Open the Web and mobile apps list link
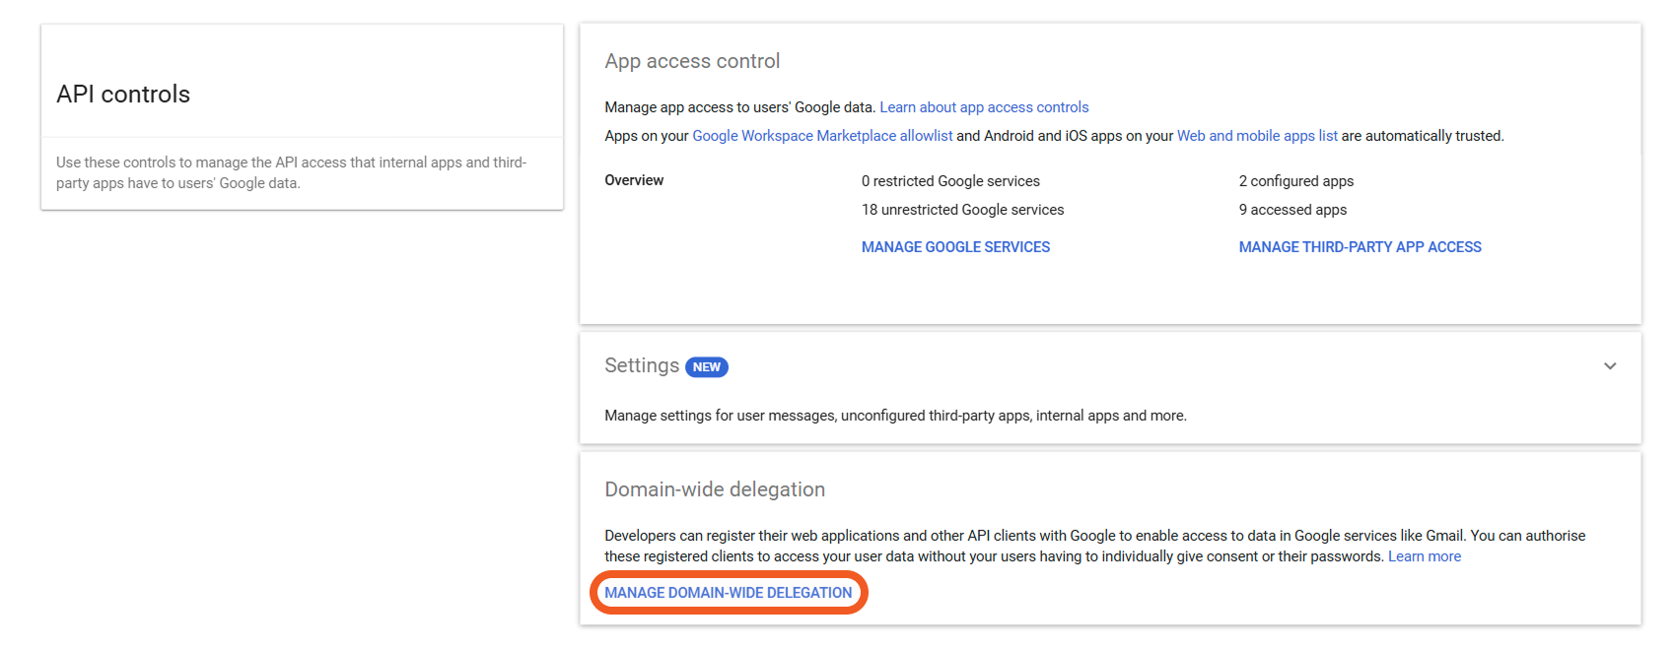This screenshot has height=649, width=1675. 1256,136
